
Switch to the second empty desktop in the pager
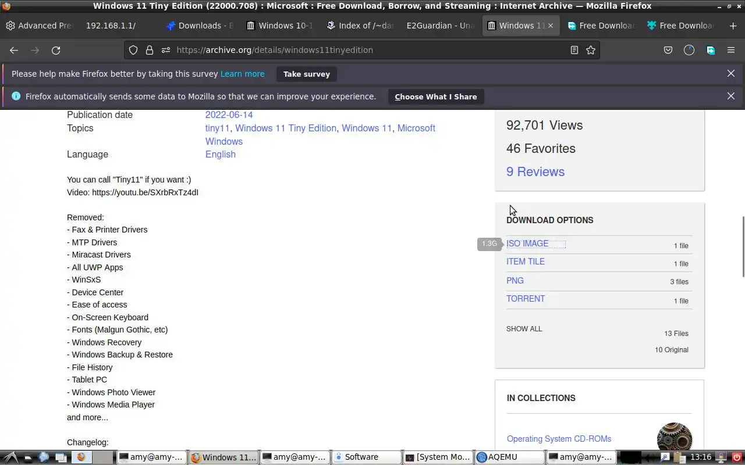[x=103, y=457]
